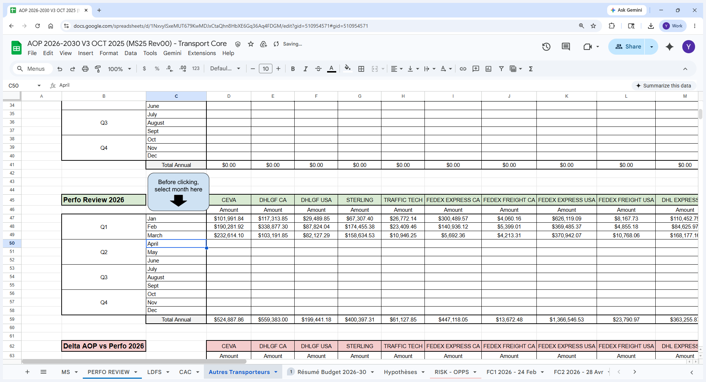Pick a fill color
This screenshot has width=706, height=382.
click(x=348, y=69)
